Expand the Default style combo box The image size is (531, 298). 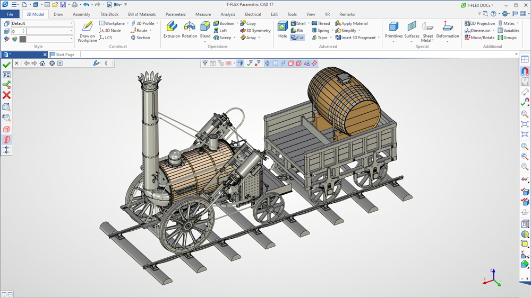[x=71, y=23]
